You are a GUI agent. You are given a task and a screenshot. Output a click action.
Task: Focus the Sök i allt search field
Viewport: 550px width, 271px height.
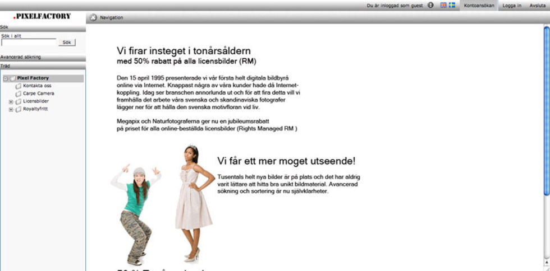pos(29,43)
